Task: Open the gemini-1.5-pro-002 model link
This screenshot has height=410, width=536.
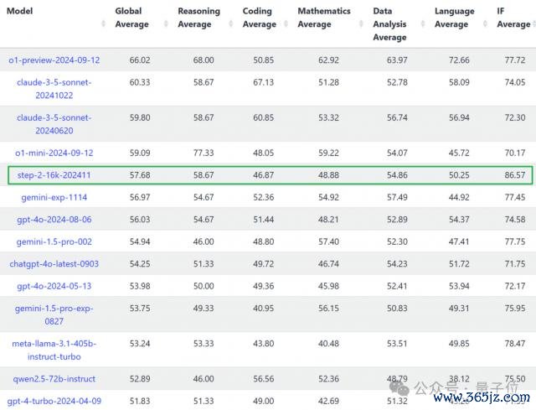Action: tap(54, 241)
